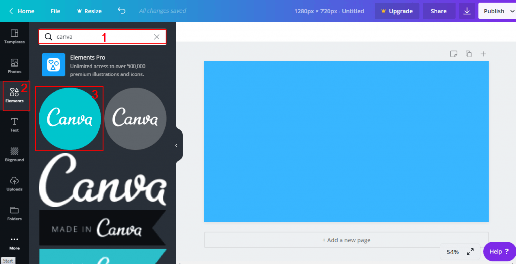Click the Elements Pro icon
Screen dimensions: 516x264
tap(53, 65)
